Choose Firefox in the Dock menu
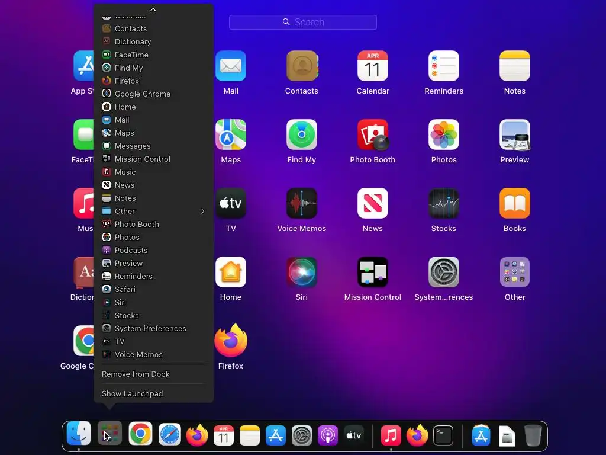 point(153,81)
